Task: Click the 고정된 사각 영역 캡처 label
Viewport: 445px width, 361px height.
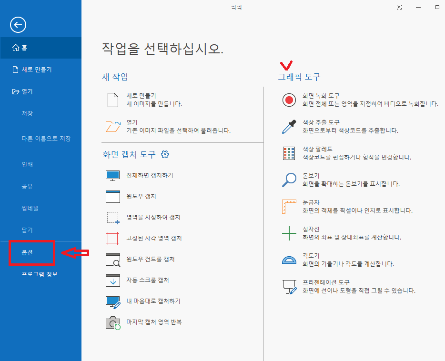Action: pos(154,238)
